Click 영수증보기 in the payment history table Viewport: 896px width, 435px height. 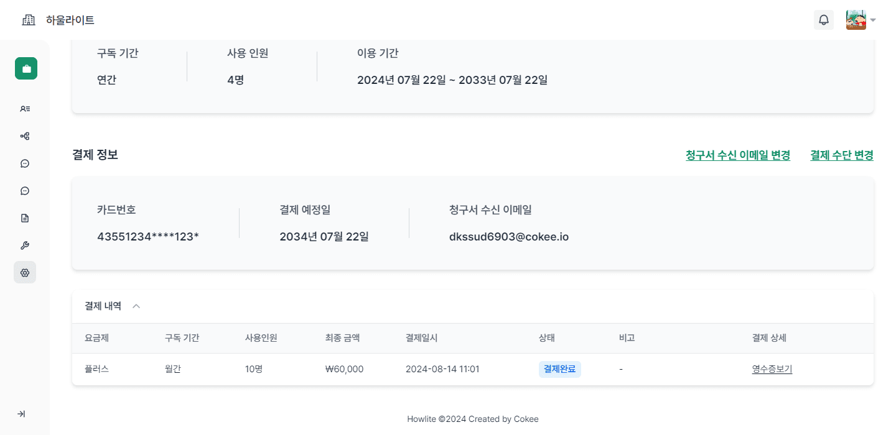pyautogui.click(x=772, y=369)
